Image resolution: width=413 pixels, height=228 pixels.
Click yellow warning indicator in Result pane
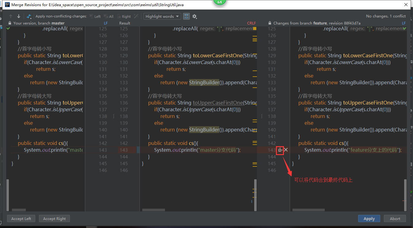click(254, 28)
